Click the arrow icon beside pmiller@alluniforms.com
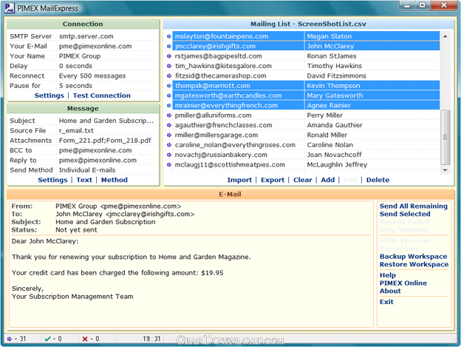Image resolution: width=461 pixels, height=347 pixels. tap(169, 115)
